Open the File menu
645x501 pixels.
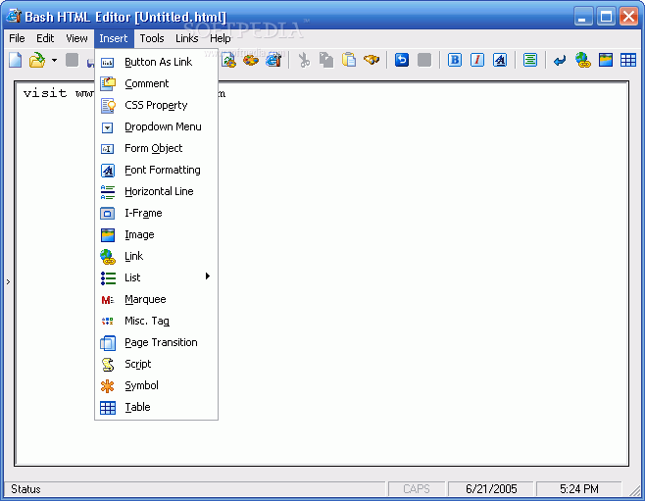17,38
